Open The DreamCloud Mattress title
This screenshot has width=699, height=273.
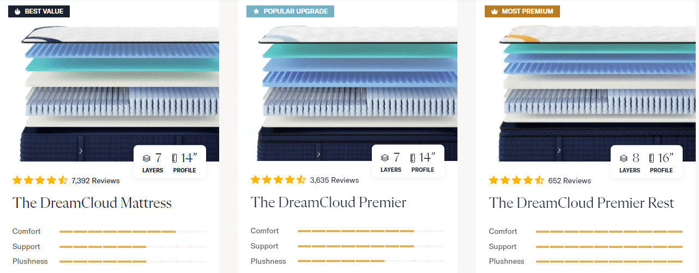pyautogui.click(x=92, y=203)
